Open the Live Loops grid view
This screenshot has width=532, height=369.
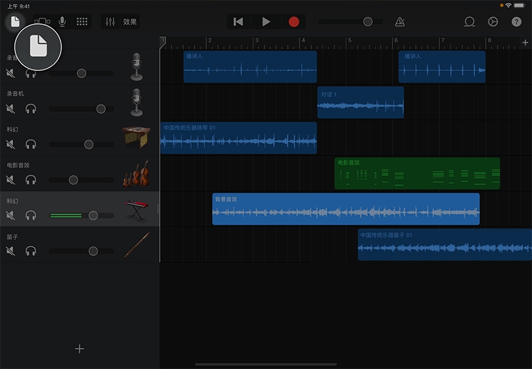(82, 21)
